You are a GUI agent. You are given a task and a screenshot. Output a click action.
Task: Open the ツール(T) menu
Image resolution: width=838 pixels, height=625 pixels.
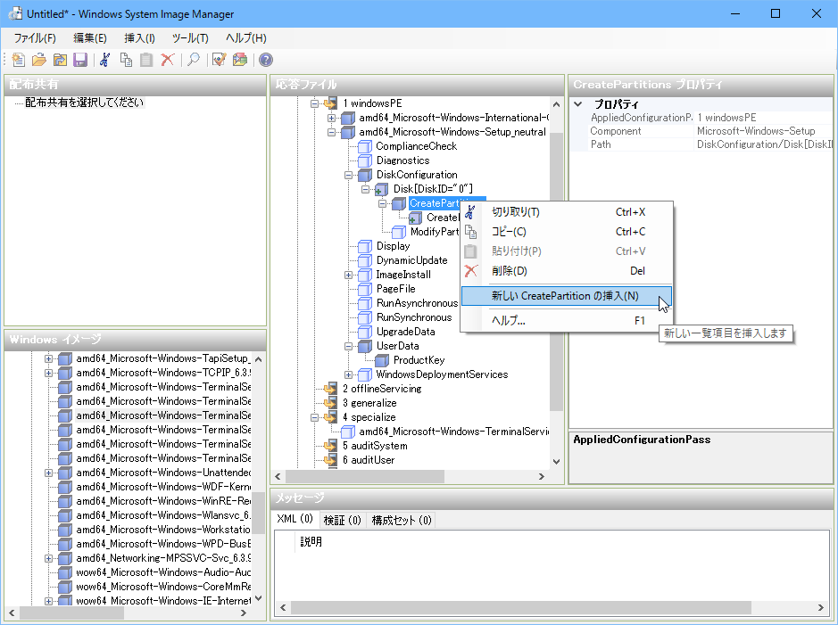coord(190,38)
